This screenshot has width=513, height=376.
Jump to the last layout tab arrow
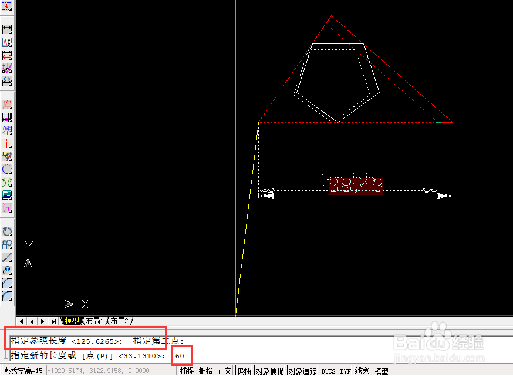(x=53, y=321)
